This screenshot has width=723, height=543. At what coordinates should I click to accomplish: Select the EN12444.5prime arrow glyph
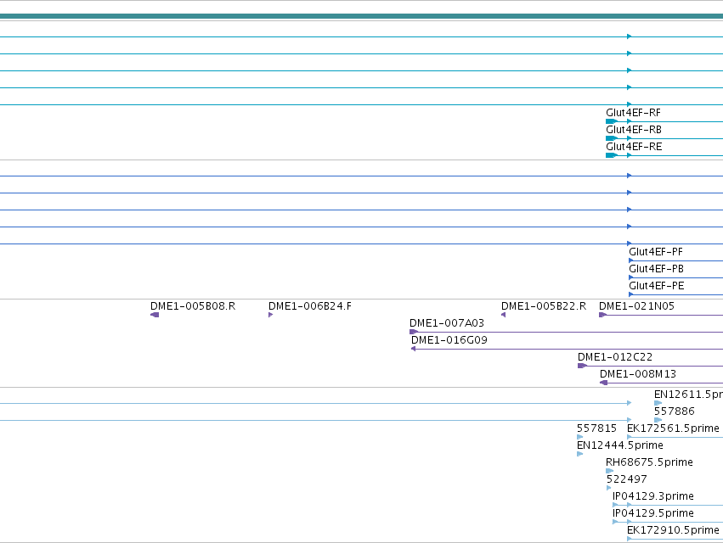[x=579, y=454]
